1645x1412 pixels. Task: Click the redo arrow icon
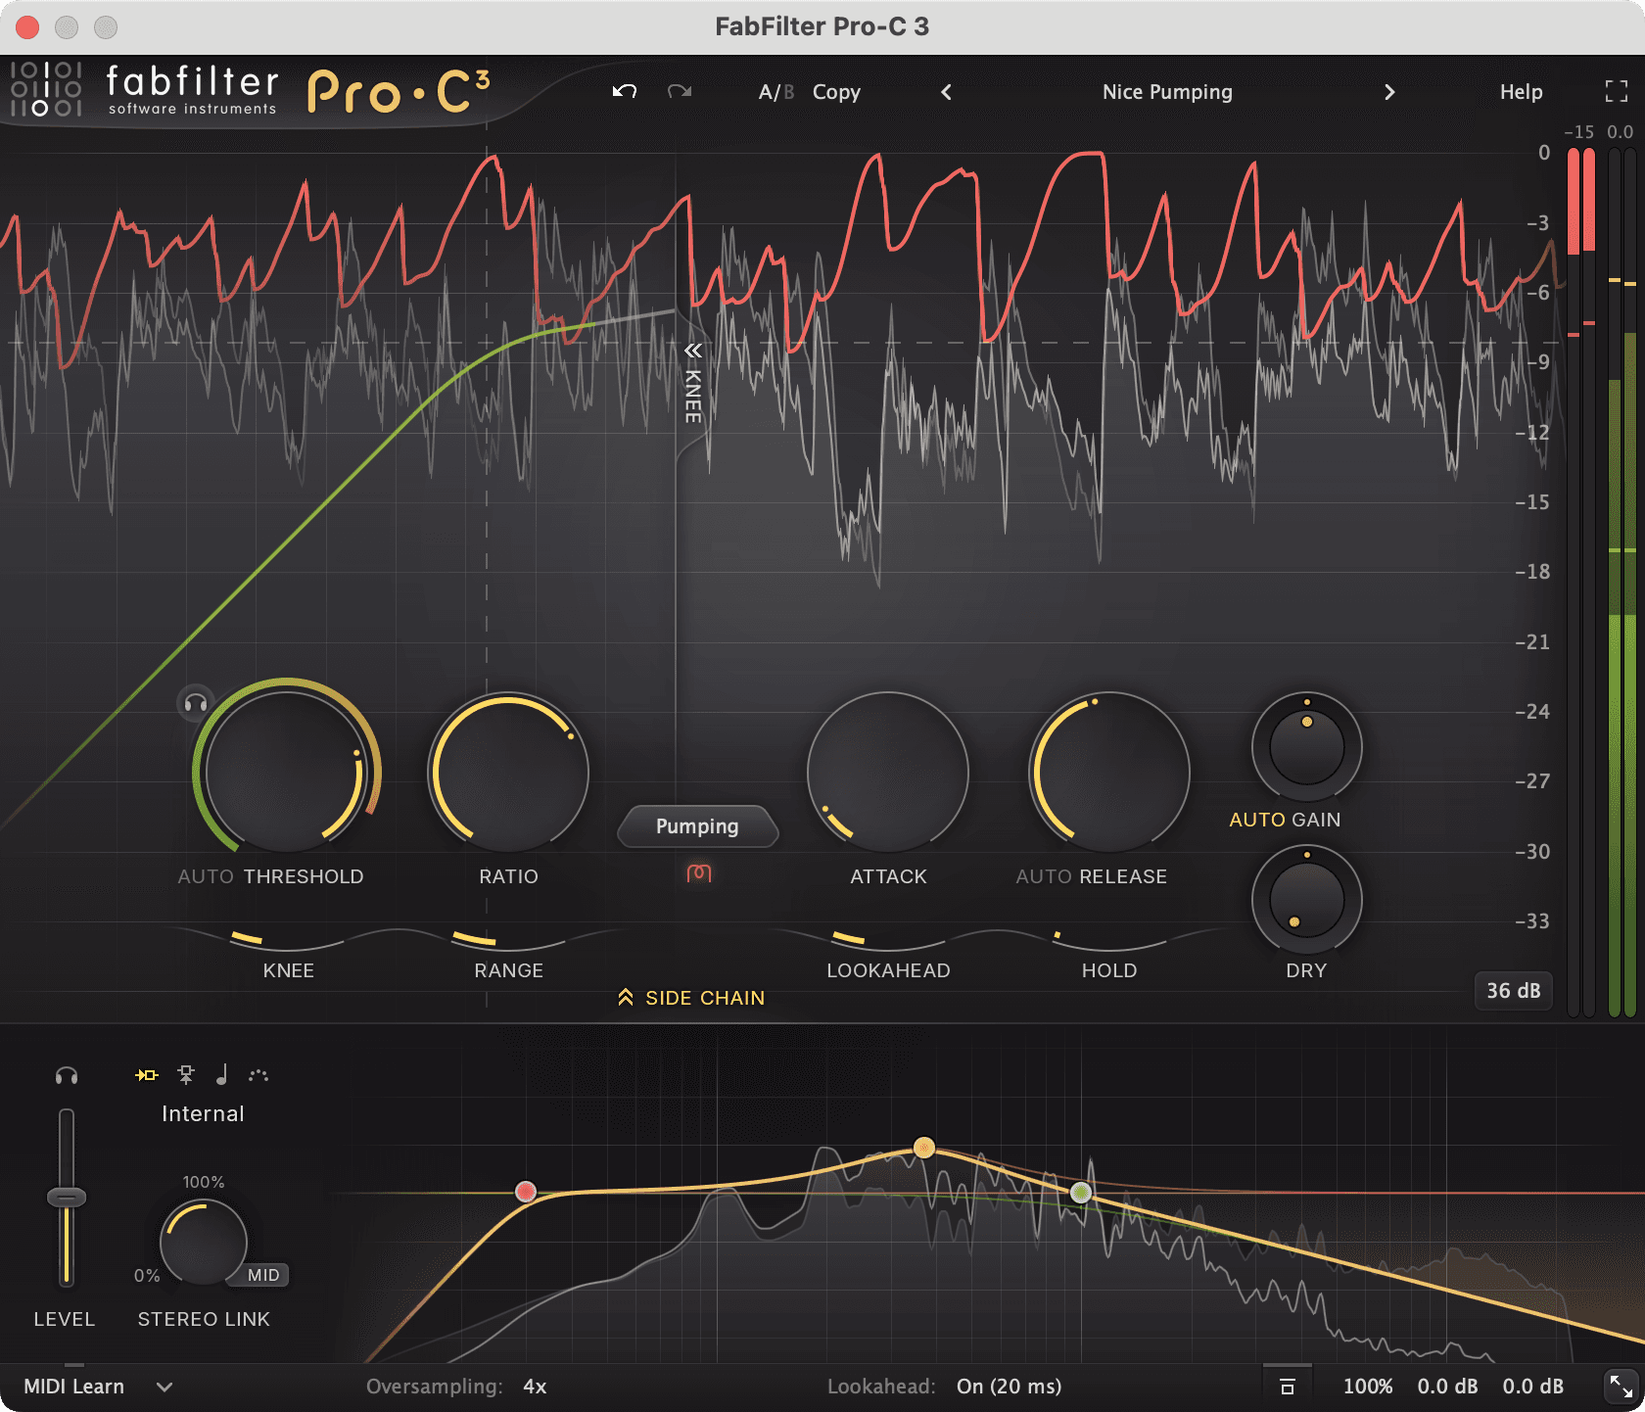point(679,91)
